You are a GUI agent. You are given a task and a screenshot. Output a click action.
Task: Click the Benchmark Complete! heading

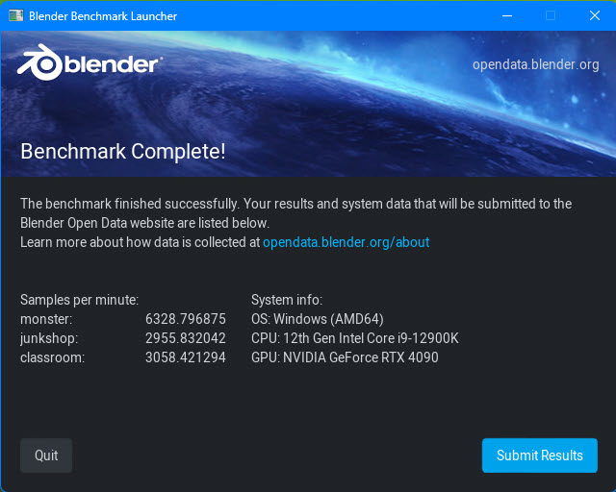coord(123,152)
